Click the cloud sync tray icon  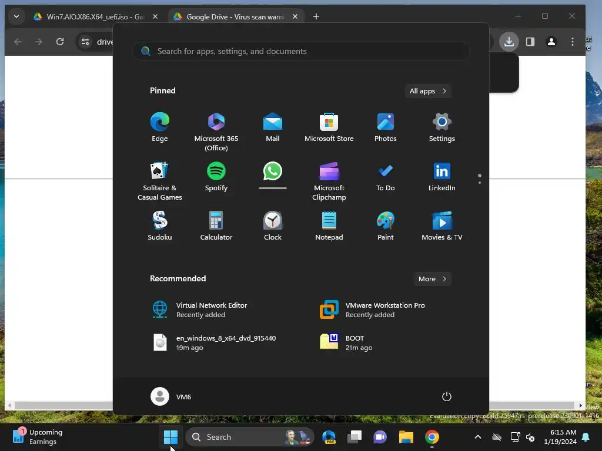(x=497, y=437)
